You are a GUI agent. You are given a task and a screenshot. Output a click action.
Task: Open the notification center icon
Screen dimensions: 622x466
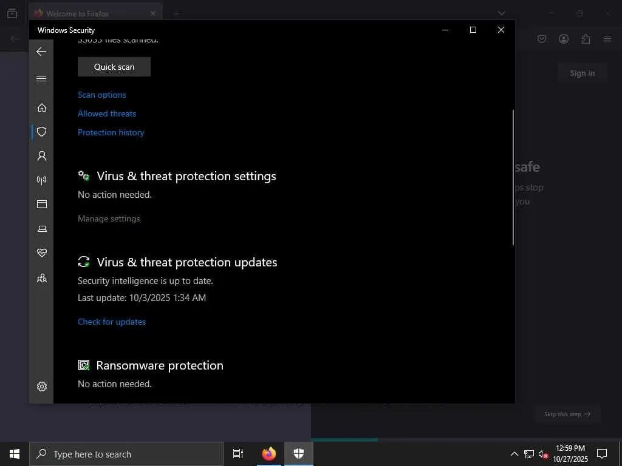click(602, 454)
